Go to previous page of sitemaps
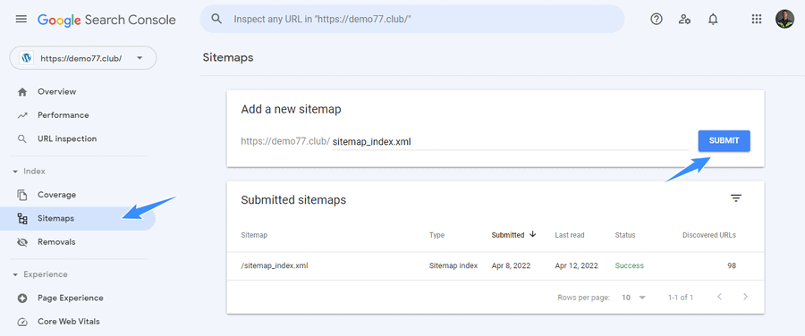 coord(719,297)
